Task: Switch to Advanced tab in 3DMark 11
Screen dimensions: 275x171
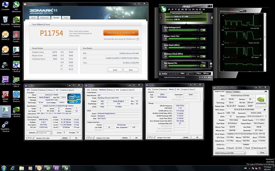Action: click(x=44, y=17)
